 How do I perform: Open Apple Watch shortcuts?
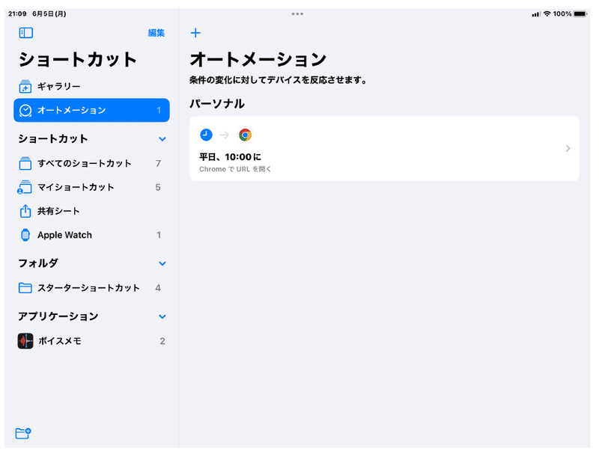[x=91, y=235]
